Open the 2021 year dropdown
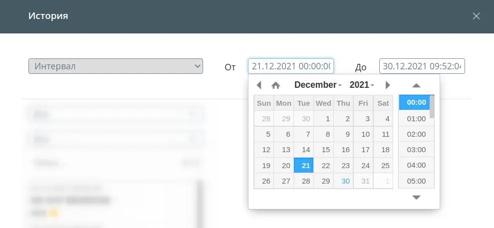Screen dimensions: 494x228 pyautogui.click(x=362, y=85)
